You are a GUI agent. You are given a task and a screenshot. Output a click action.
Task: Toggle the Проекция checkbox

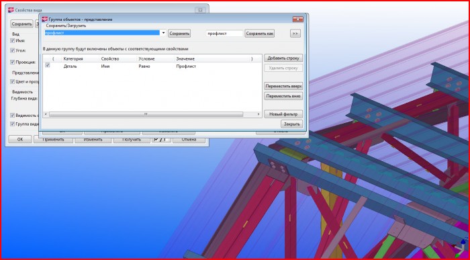(12, 62)
